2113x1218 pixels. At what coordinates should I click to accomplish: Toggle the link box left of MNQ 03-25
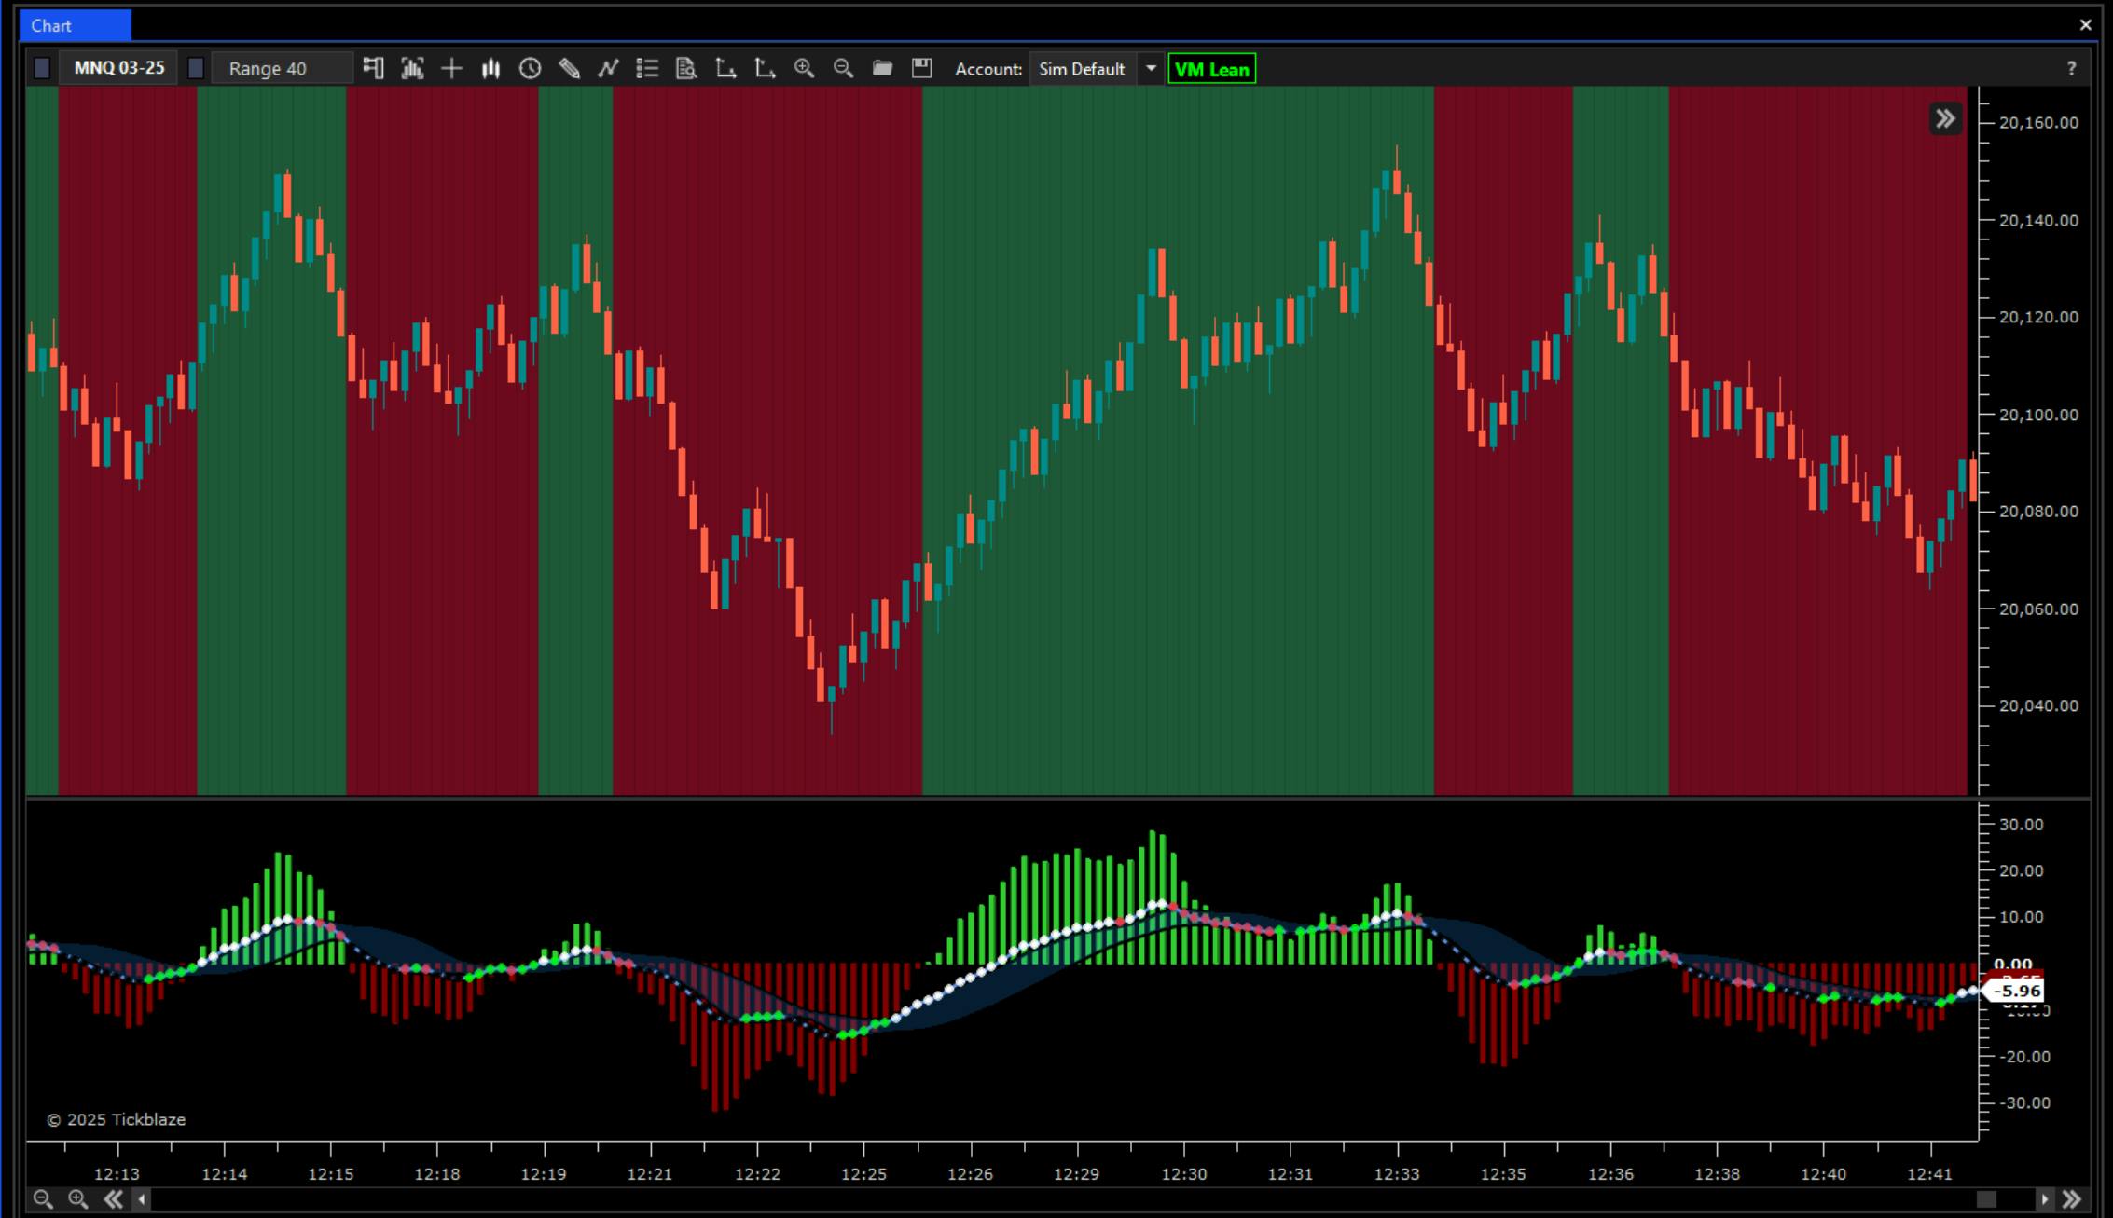tap(42, 68)
